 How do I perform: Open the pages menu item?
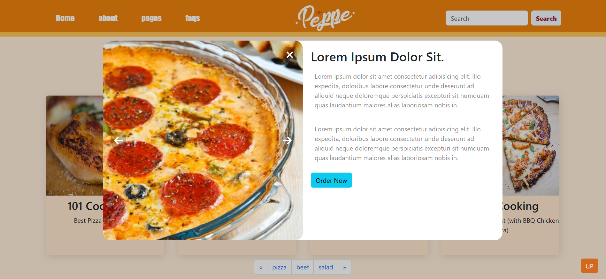pos(151,18)
